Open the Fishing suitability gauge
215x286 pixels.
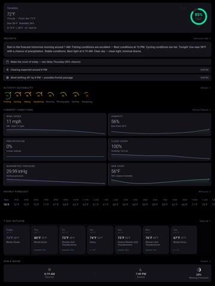7,97
